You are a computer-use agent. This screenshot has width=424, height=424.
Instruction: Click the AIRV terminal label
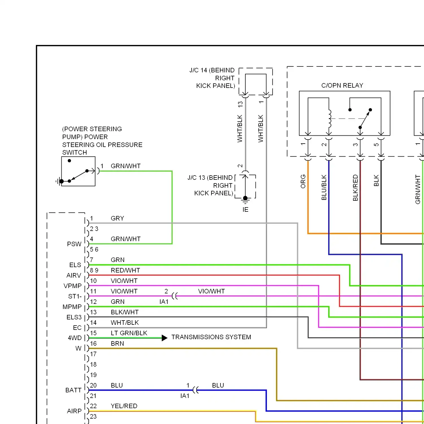(74, 275)
